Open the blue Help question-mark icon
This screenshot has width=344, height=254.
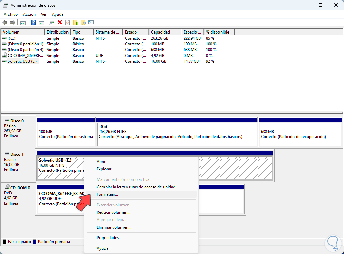33,22
